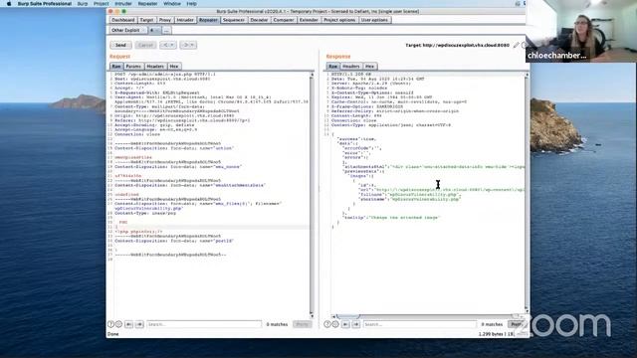
Task: Open the Dashboard tab
Action: [122, 20]
